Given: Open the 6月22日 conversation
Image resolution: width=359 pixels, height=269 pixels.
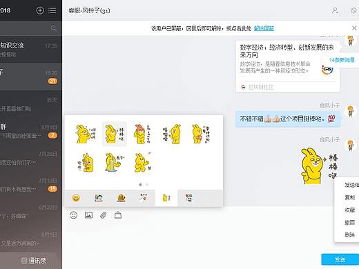Looking at the screenshot, I should (x=31, y=212).
